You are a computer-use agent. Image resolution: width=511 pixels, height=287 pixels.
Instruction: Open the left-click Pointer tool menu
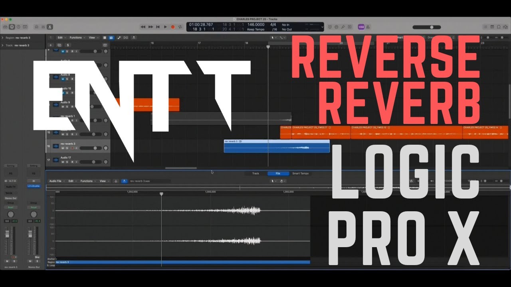(x=274, y=37)
